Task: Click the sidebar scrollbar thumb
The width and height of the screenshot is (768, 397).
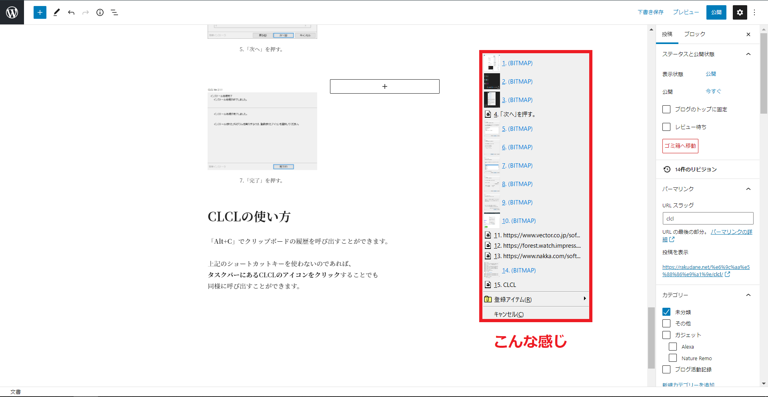Action: [764, 73]
